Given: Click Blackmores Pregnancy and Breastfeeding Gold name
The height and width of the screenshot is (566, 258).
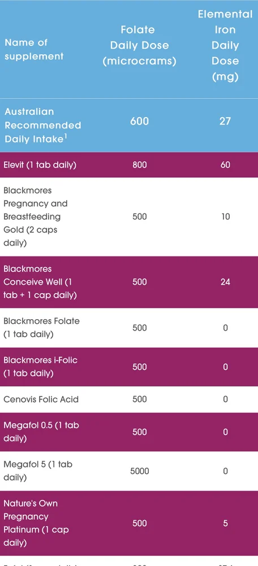Looking at the screenshot, I should (36, 217).
